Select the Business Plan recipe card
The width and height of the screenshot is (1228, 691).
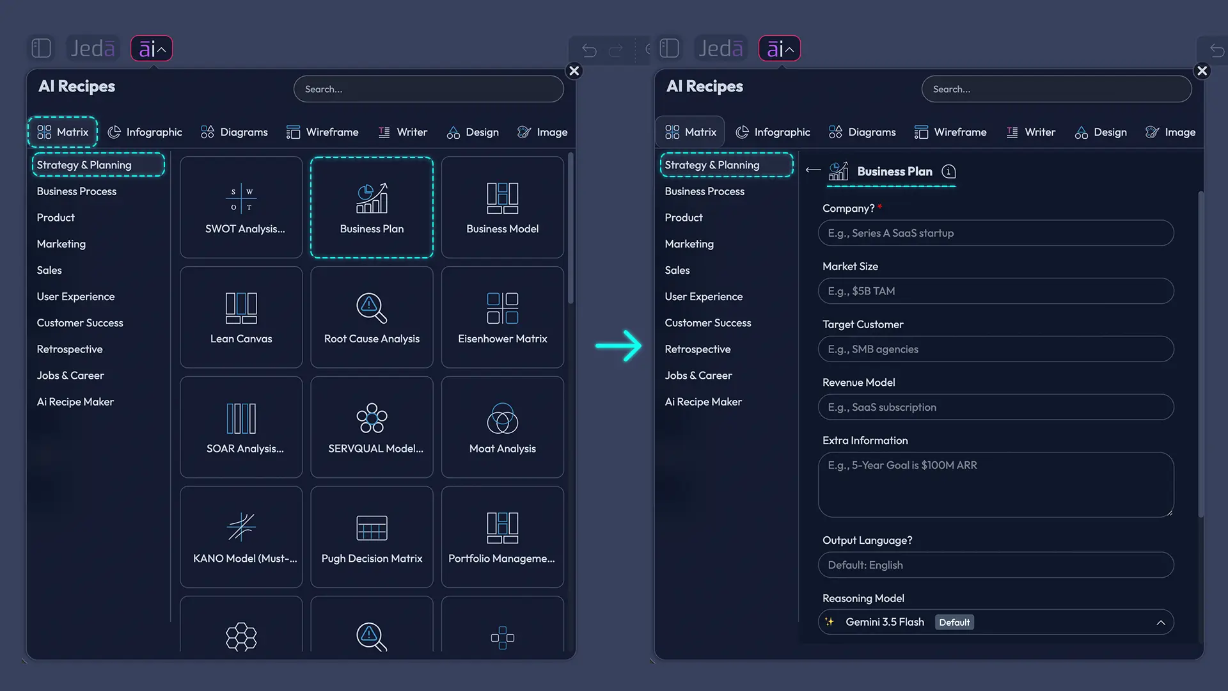pos(372,207)
